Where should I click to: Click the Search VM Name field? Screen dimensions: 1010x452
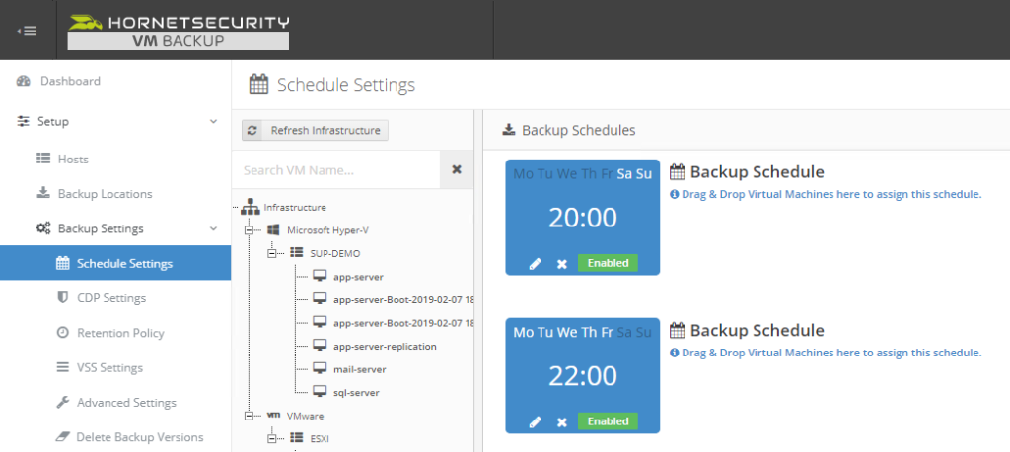click(x=335, y=169)
